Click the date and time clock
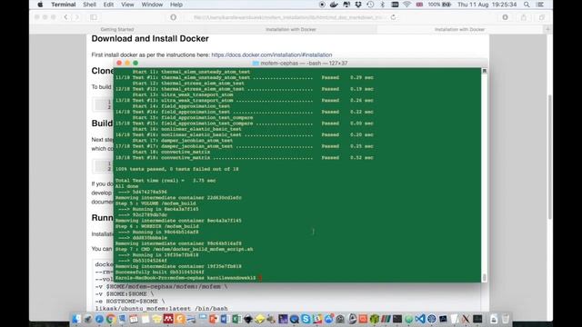Image resolution: width=582 pixels, height=327 pixels. click(487, 5)
